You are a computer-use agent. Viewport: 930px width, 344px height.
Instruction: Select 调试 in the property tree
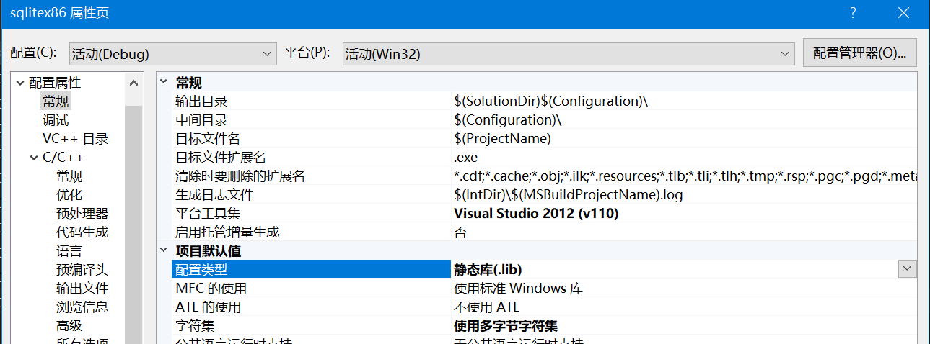pos(56,120)
